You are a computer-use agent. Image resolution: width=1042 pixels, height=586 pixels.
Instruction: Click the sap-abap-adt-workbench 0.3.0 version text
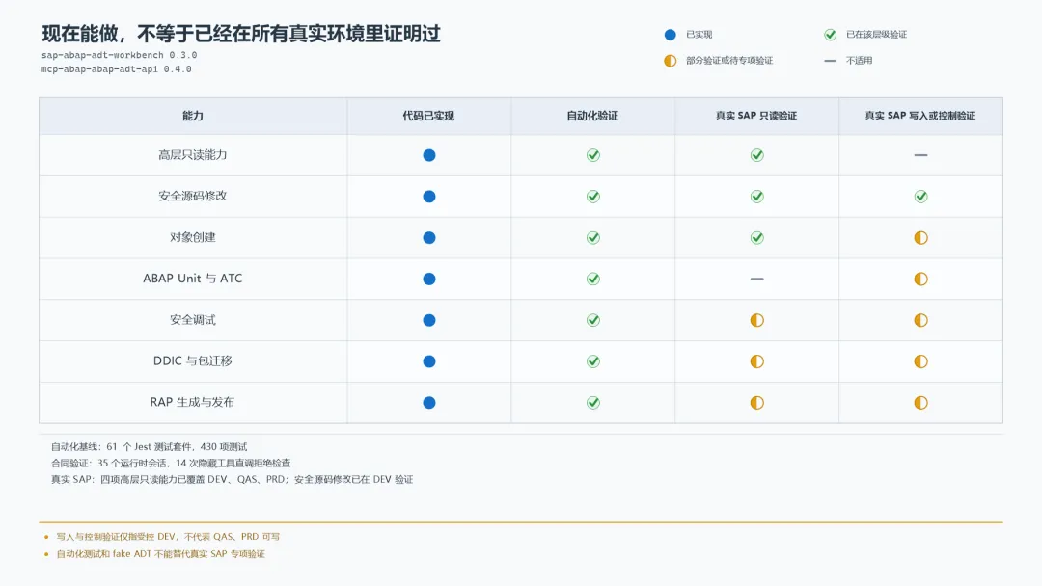[x=119, y=55]
